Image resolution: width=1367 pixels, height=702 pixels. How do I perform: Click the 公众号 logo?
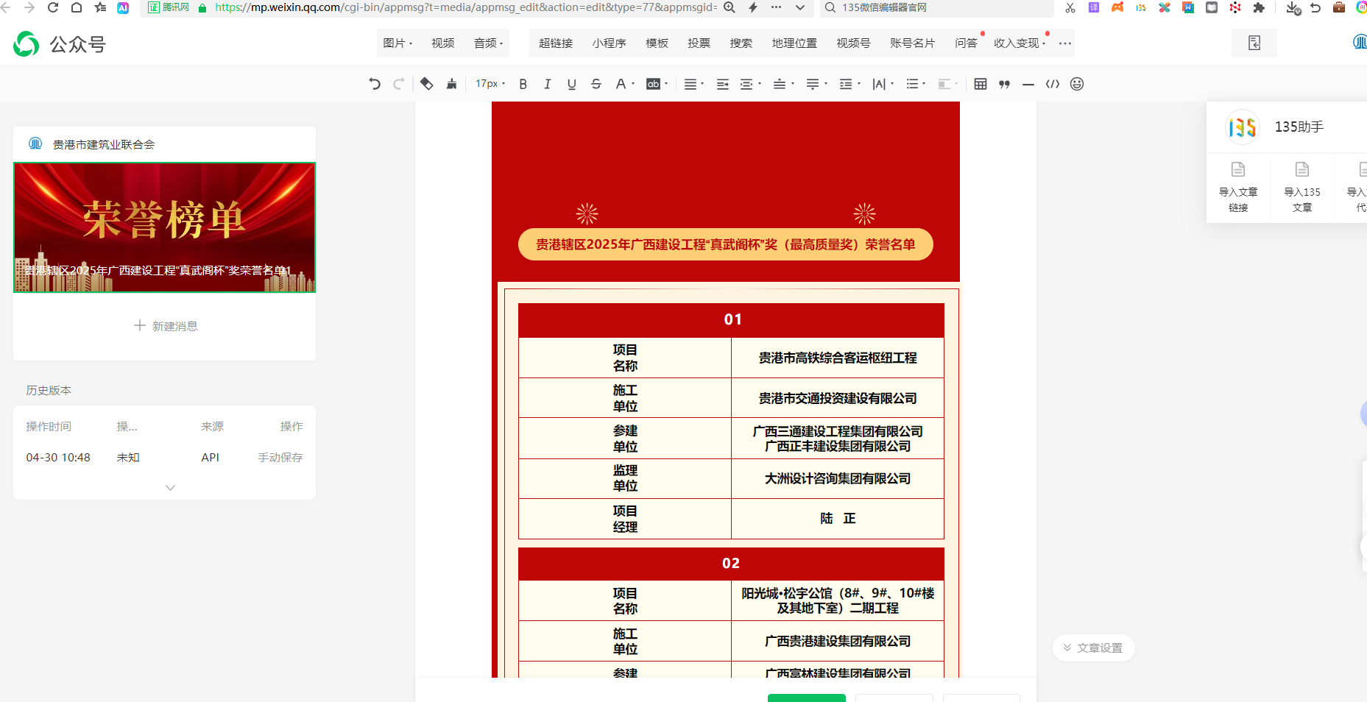coord(60,44)
